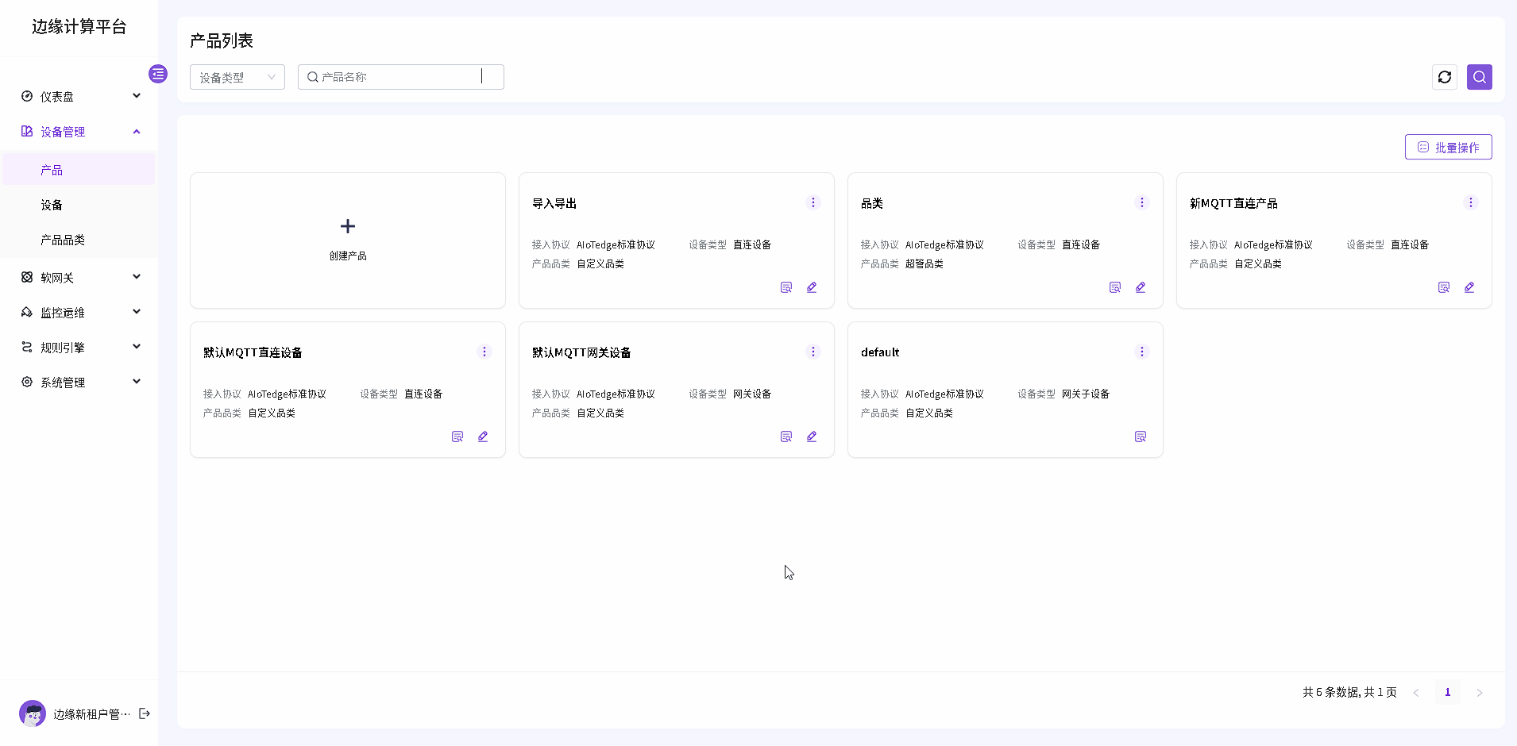Click the logout icon beside username
Viewport: 1517px width, 746px height.
pos(145,713)
